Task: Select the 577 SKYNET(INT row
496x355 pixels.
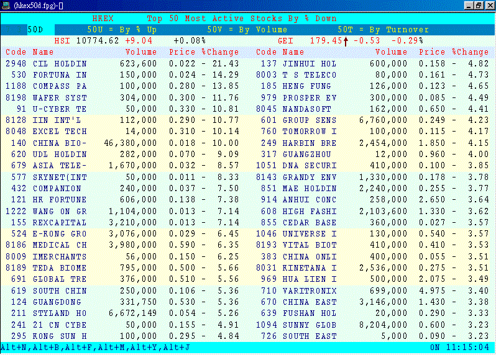Action: pos(122,177)
